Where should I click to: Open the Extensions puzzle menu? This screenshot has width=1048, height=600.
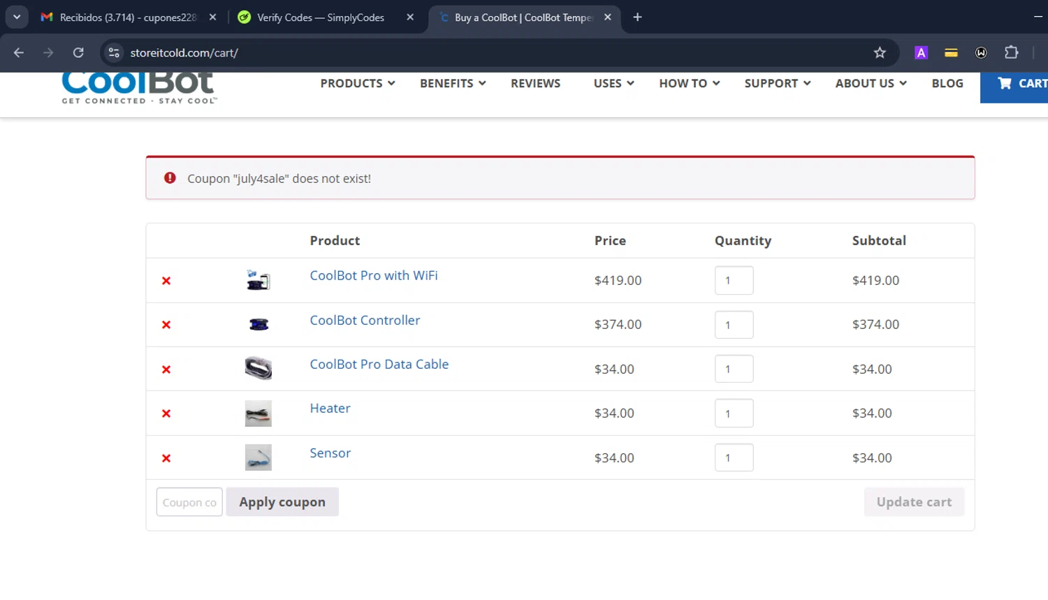[1011, 52]
